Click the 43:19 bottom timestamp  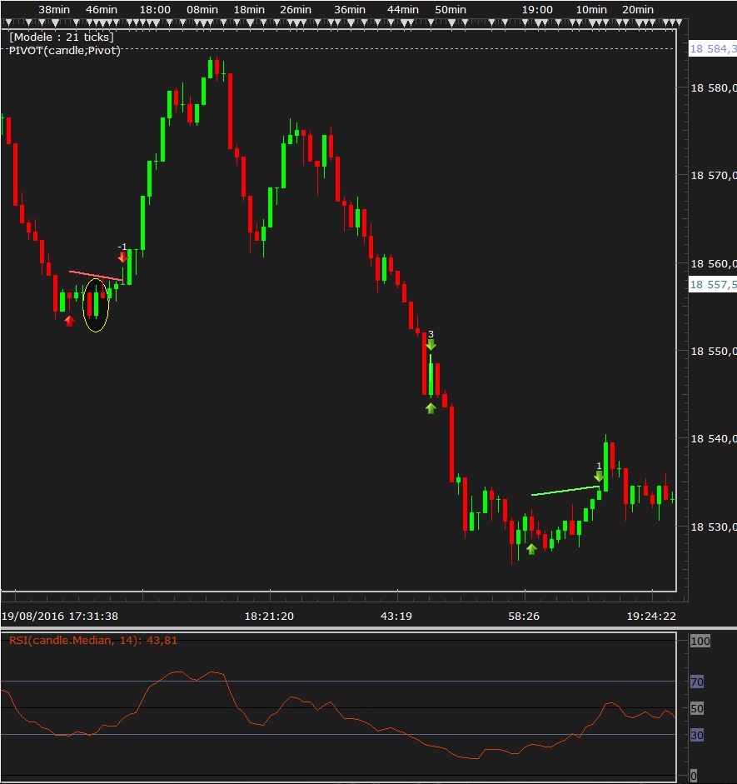click(396, 616)
